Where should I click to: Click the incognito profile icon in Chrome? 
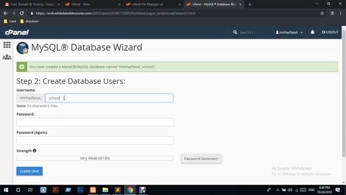tap(332, 13)
